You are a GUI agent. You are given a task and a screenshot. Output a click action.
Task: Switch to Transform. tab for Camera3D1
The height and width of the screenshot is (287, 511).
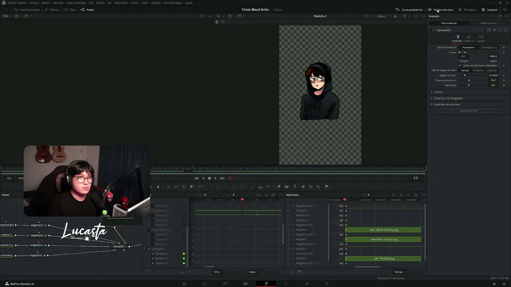click(469, 38)
